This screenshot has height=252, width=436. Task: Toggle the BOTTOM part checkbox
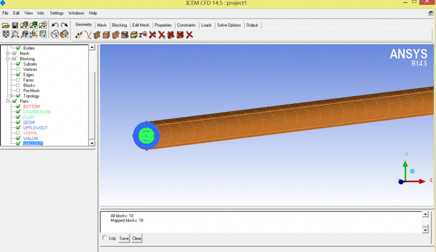tap(18, 107)
